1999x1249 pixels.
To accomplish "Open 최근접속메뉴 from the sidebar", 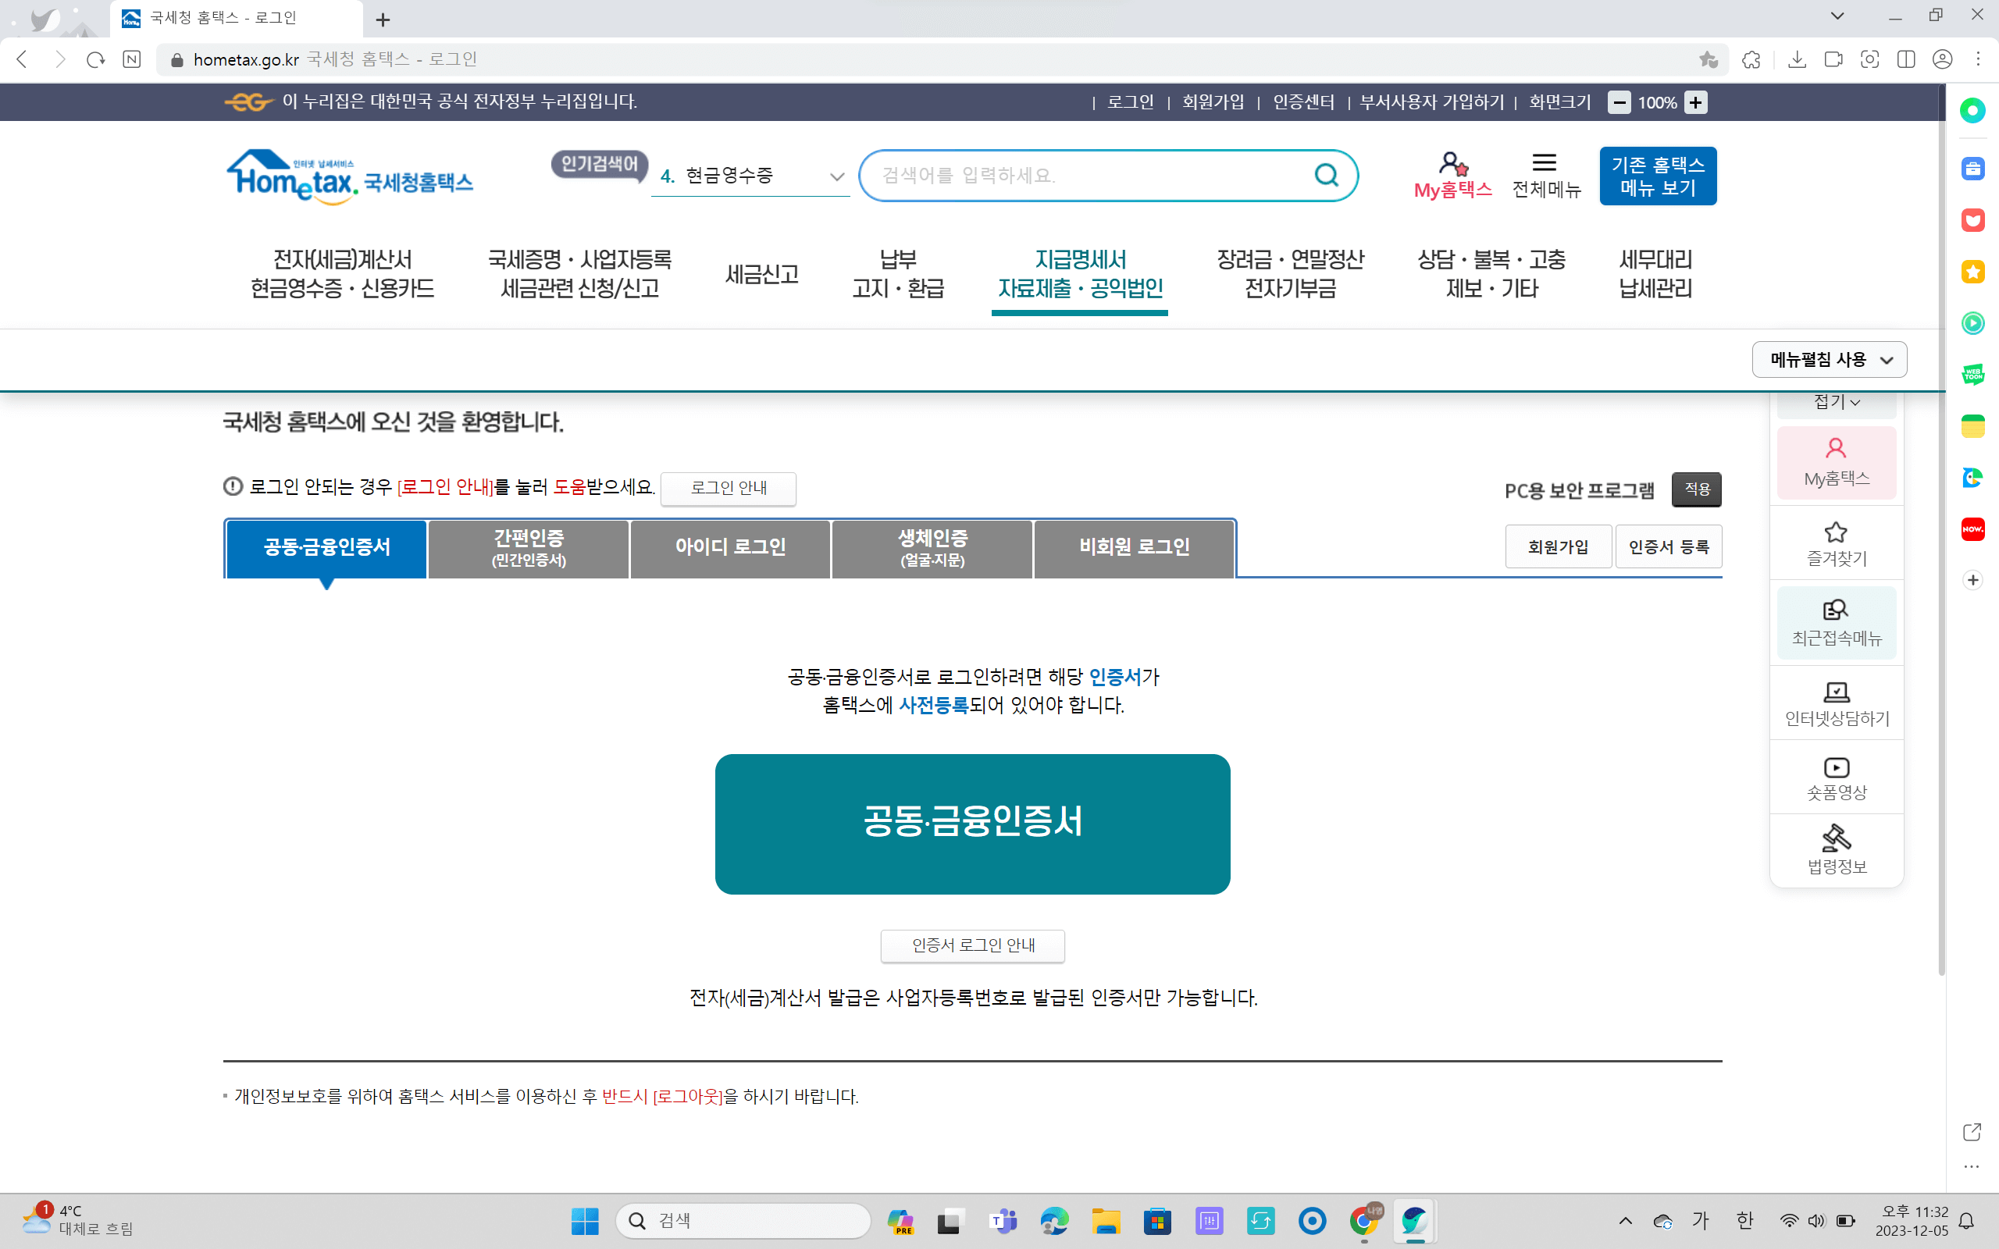I will point(1836,621).
